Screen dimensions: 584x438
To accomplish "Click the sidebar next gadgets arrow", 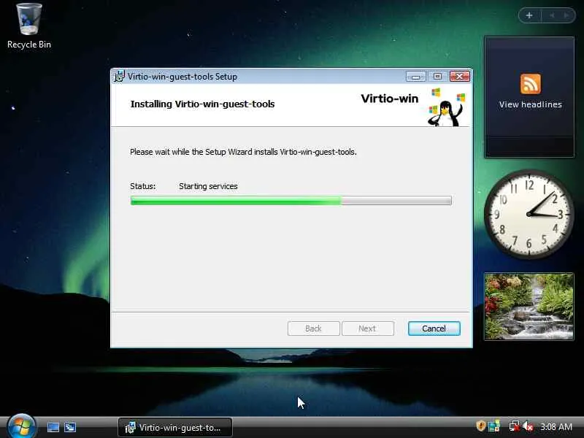I will click(566, 15).
